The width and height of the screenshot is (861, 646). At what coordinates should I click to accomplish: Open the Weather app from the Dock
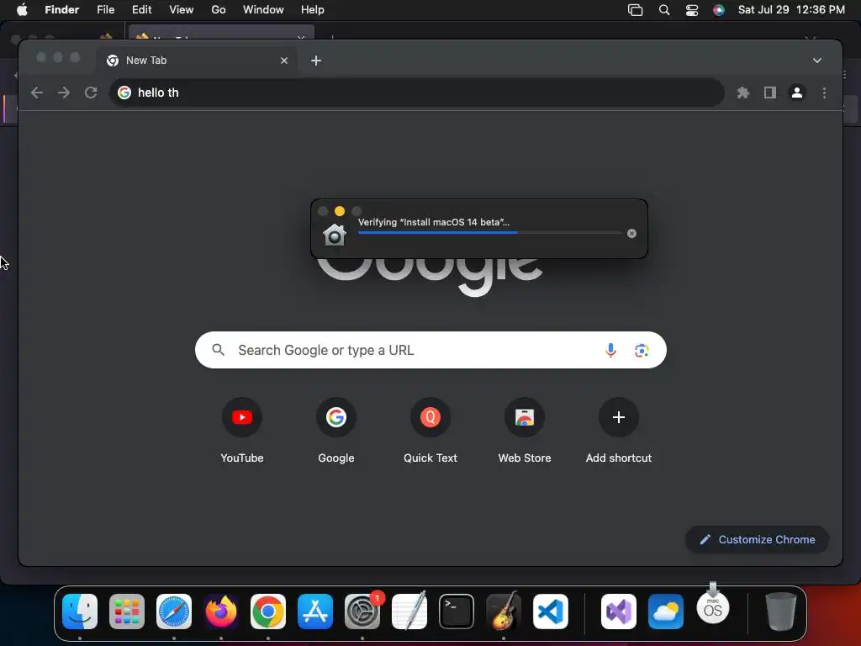click(x=666, y=611)
